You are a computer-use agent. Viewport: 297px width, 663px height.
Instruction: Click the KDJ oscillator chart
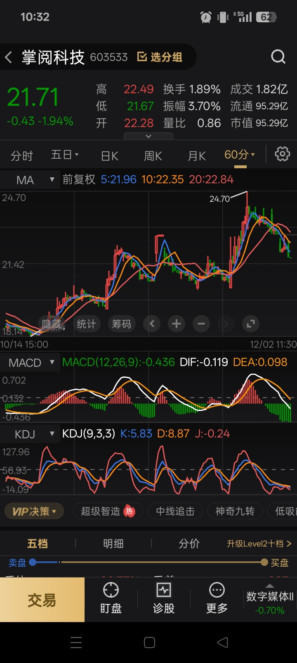148,469
